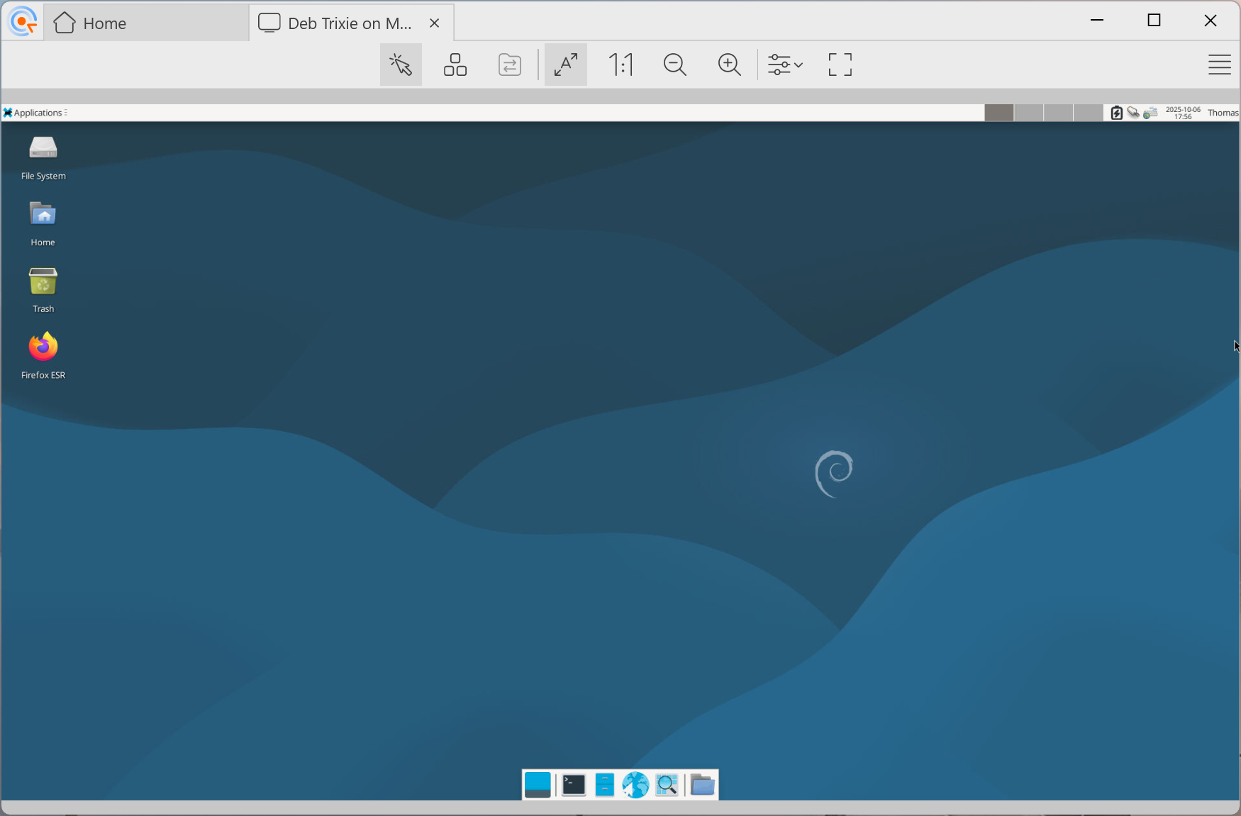
Task: Zoom in on the remote session
Action: click(x=730, y=65)
